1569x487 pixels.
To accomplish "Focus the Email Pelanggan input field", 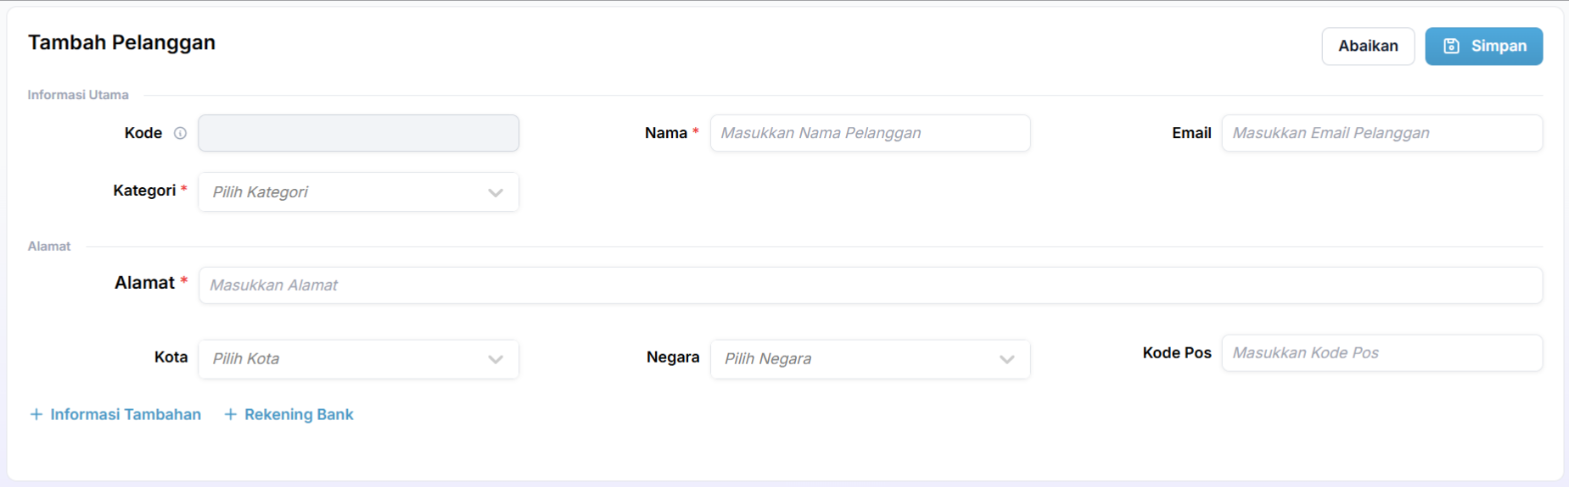I will pos(1381,133).
